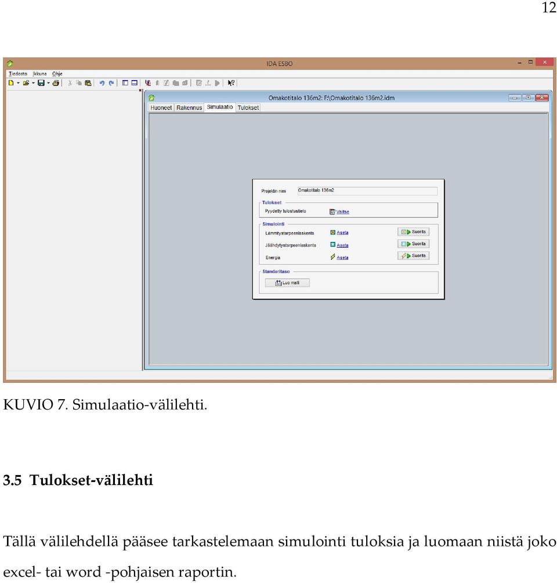This screenshot has height=583, width=557.
Task: Click the Save floppy disk icon
Action: (x=41, y=83)
